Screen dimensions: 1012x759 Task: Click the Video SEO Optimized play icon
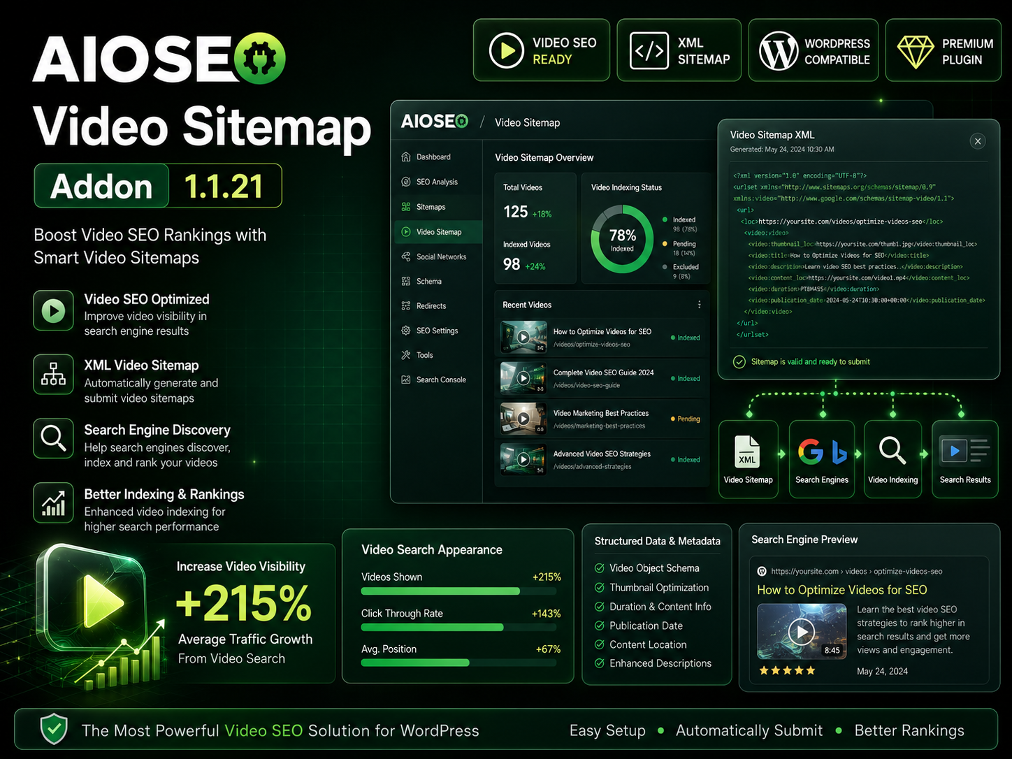click(x=53, y=310)
